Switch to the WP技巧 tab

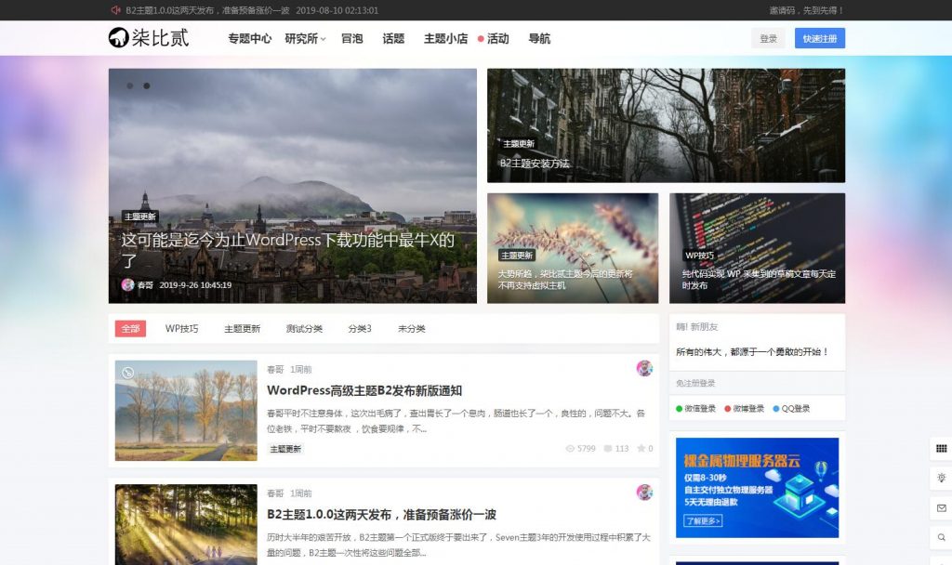(181, 328)
